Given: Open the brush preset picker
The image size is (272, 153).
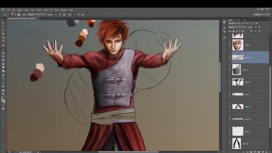Looking at the screenshot, I should coord(13,15).
